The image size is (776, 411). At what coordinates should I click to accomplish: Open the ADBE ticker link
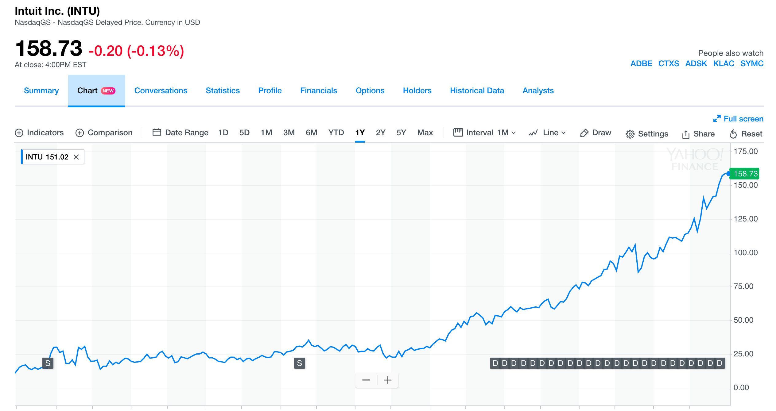click(641, 63)
